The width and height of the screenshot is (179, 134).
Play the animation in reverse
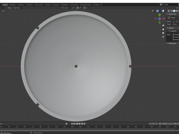click(x=77, y=124)
